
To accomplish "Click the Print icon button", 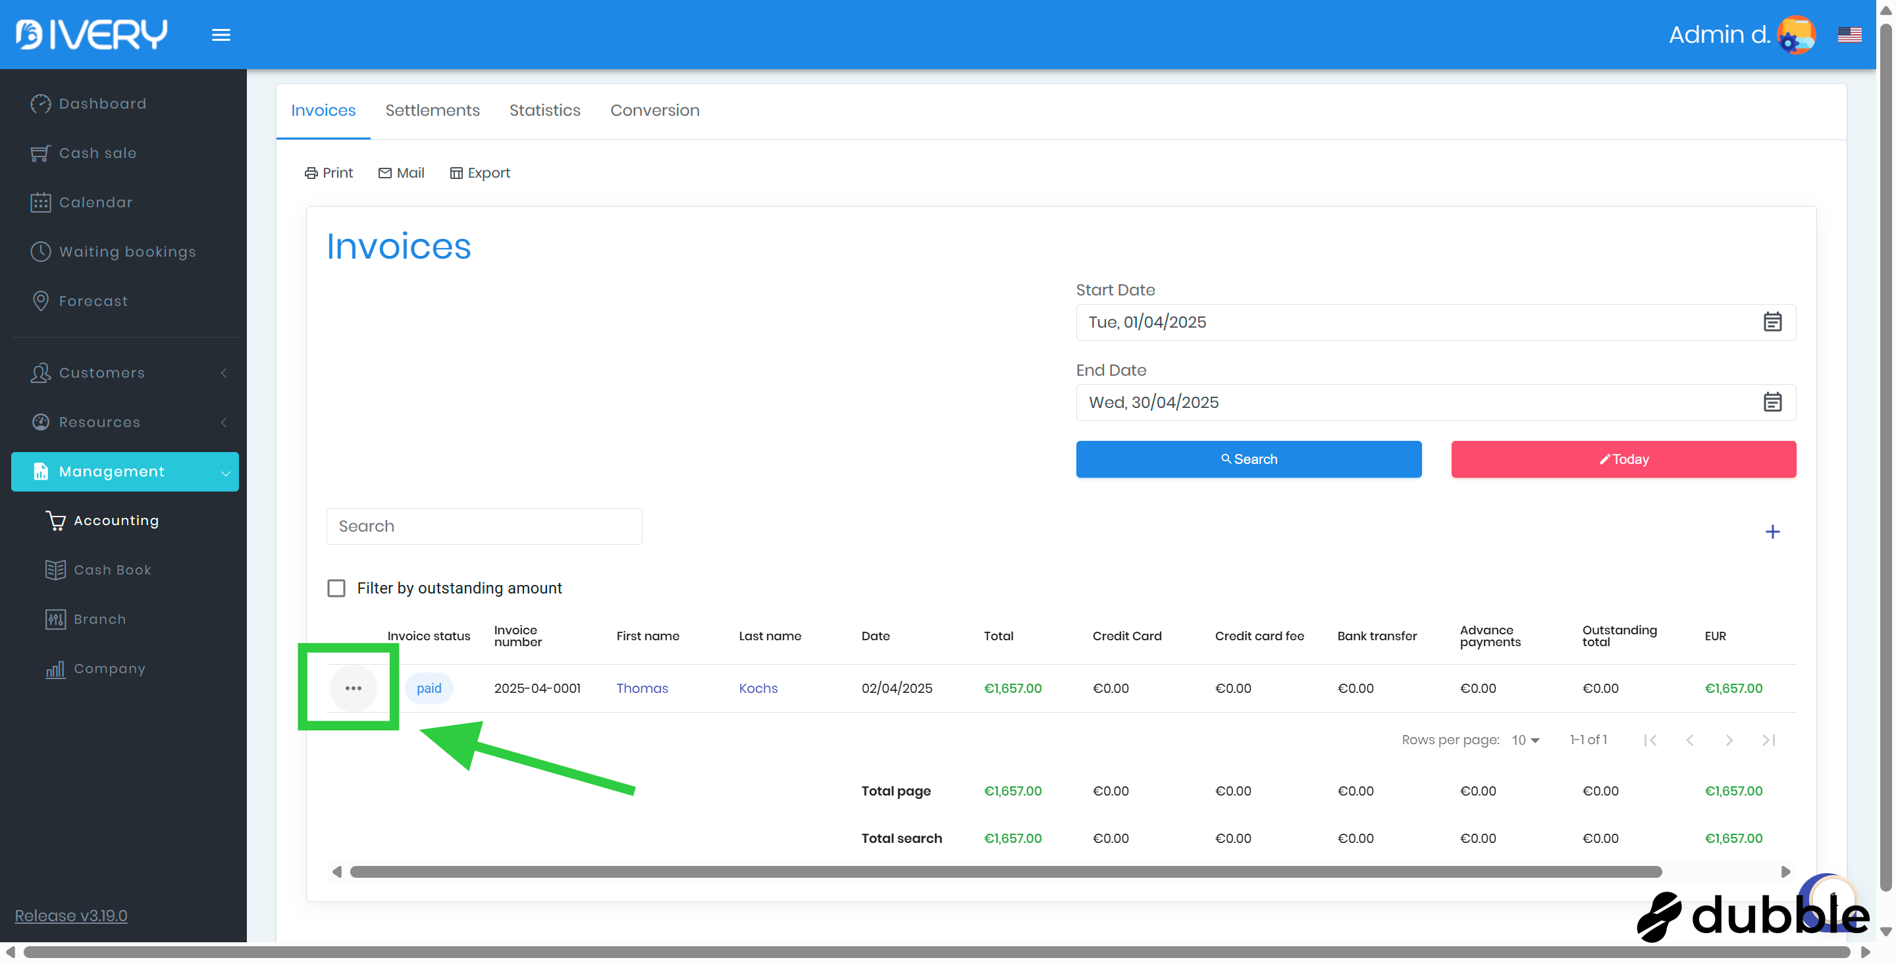I will (329, 172).
